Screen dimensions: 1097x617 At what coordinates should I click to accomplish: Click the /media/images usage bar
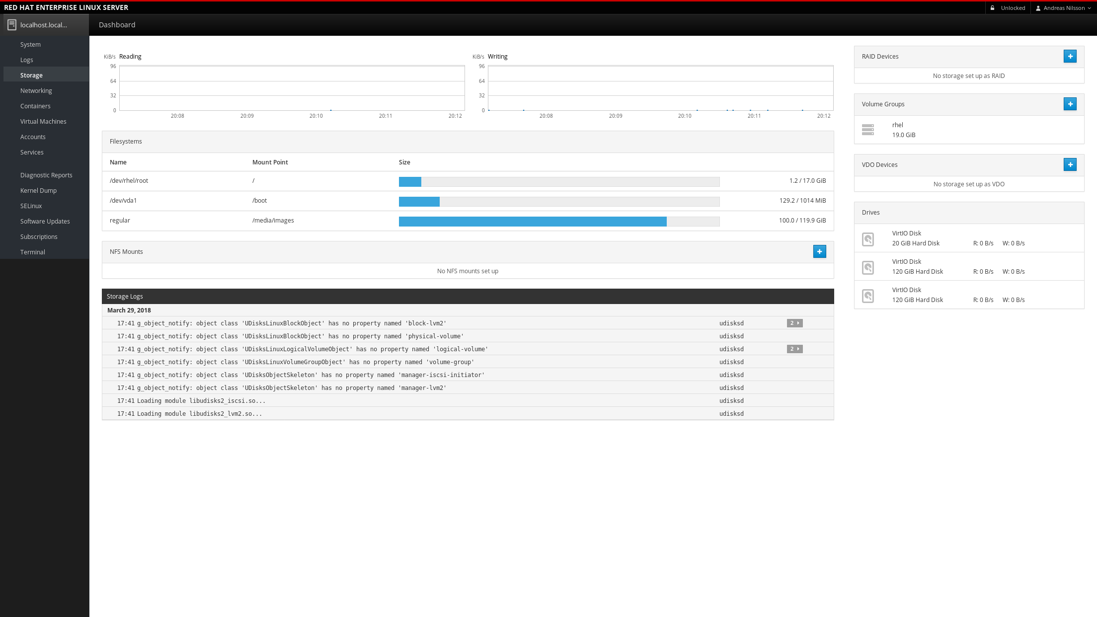click(x=558, y=222)
